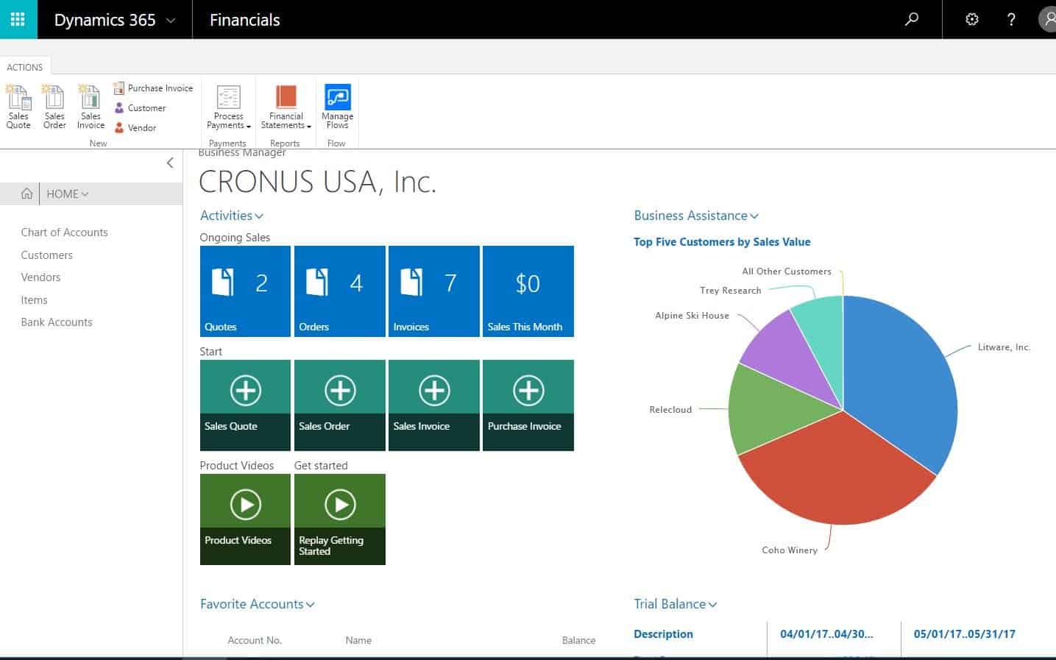Create new Sales Quote from ribbon

tap(18, 107)
